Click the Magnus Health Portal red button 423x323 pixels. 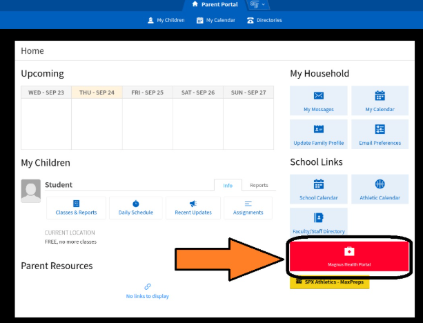pyautogui.click(x=349, y=256)
